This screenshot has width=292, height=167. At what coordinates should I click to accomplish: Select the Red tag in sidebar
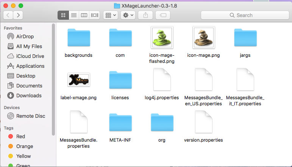(20, 136)
